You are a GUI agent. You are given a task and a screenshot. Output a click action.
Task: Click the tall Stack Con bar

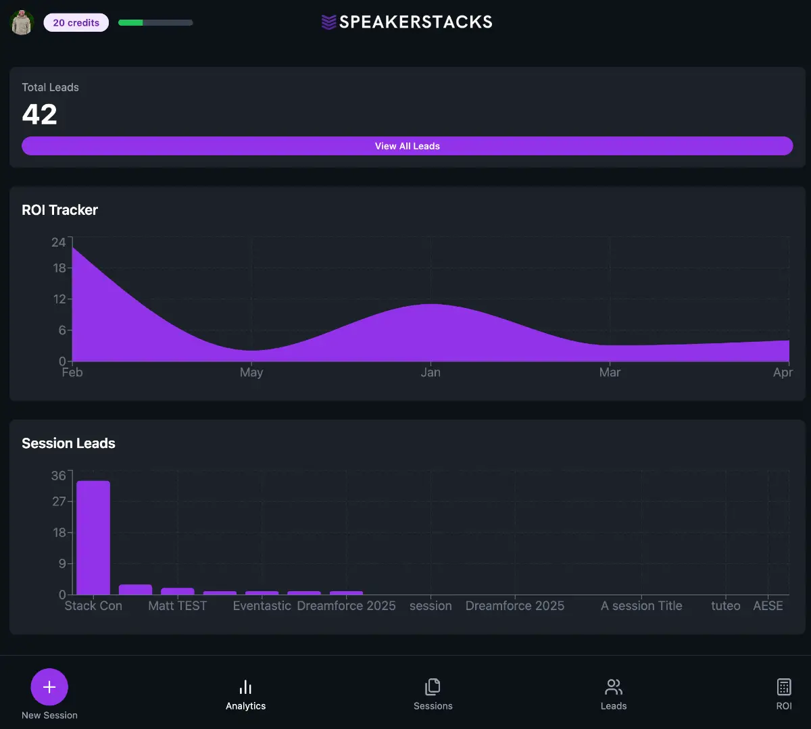coord(93,537)
